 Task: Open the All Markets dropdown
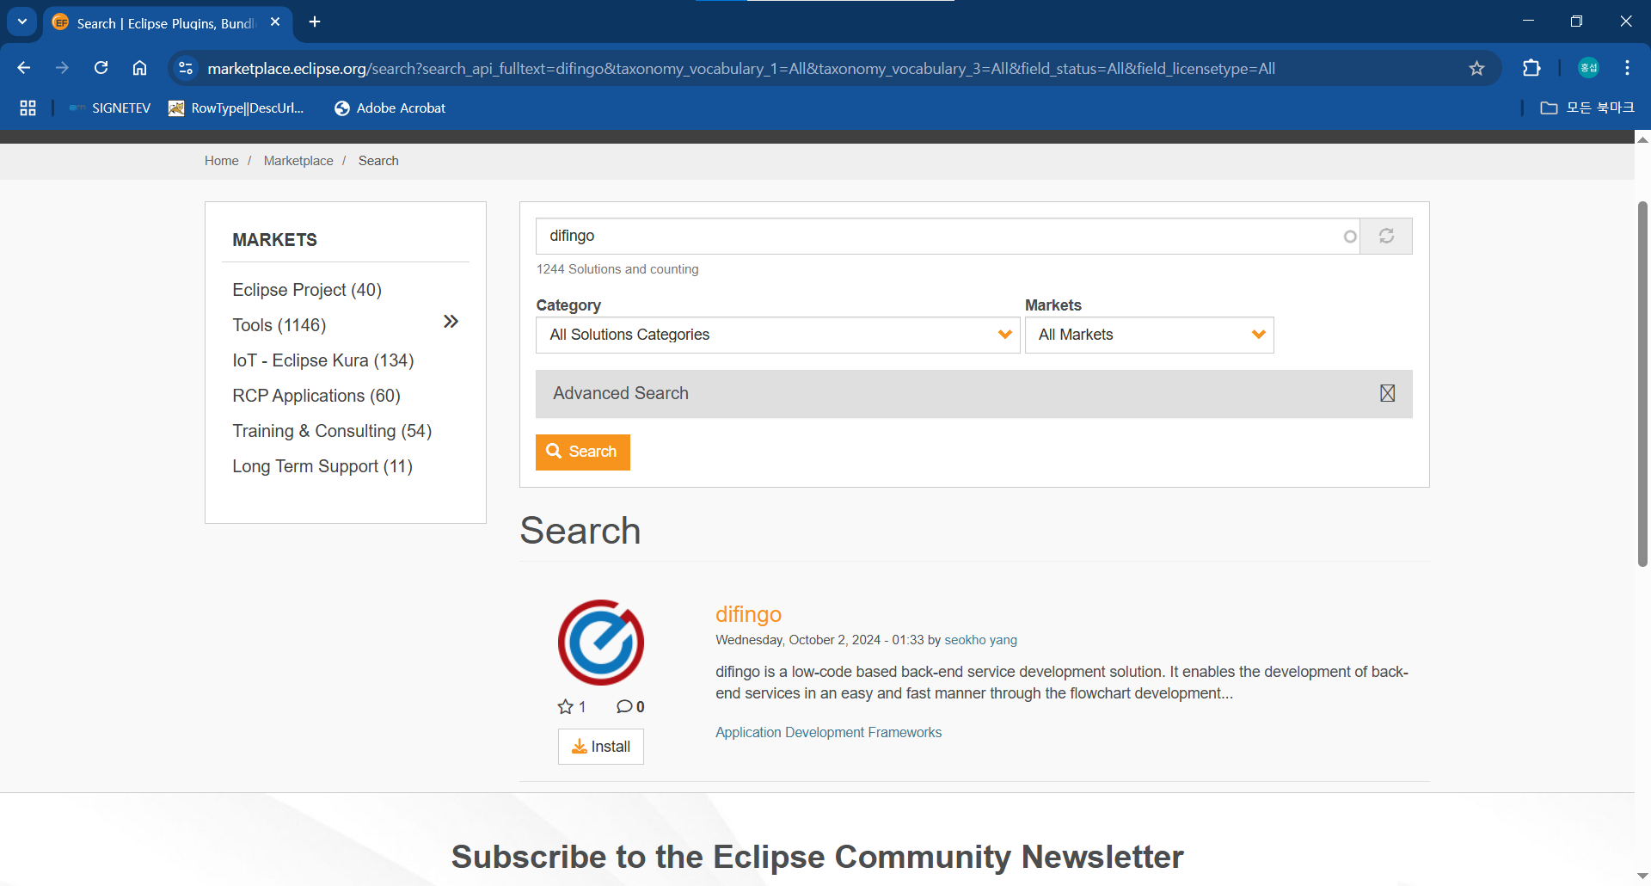coord(1149,335)
